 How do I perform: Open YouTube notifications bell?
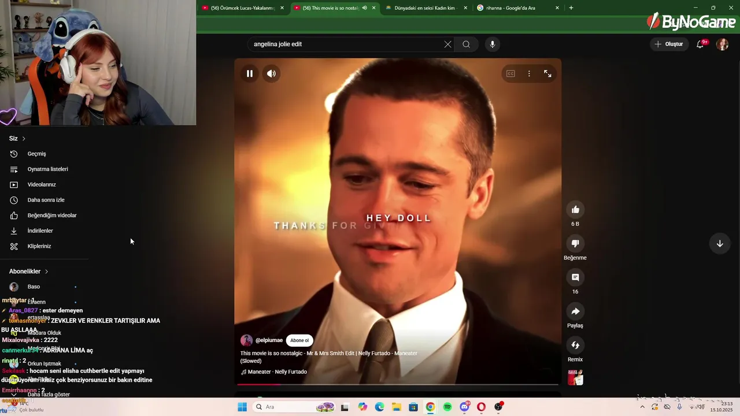tap(700, 44)
